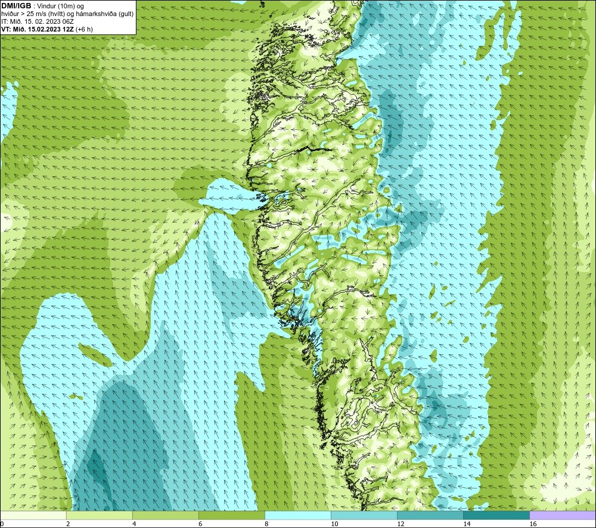Screen dimensions: 596x528
Task: Click the 'hviður > 25 m/s (hvítt)' line
Action: click(67, 14)
